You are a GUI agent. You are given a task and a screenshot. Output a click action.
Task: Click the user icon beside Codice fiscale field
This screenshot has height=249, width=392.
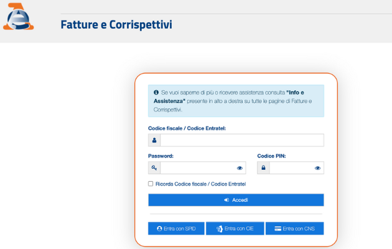(x=154, y=140)
